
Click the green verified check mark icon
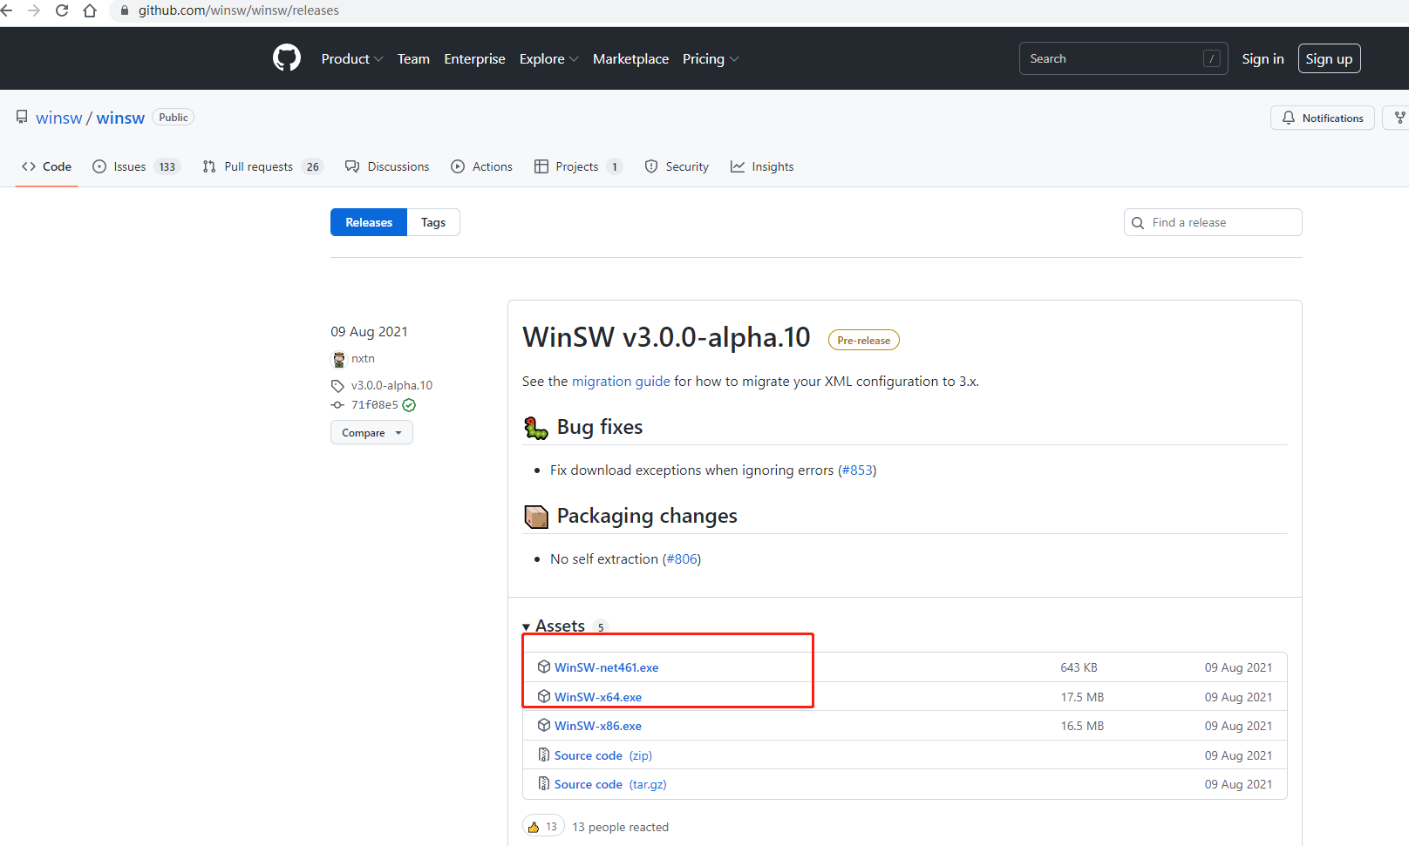[x=409, y=405]
